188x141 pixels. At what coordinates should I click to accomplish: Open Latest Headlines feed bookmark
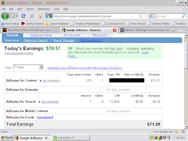57,23
